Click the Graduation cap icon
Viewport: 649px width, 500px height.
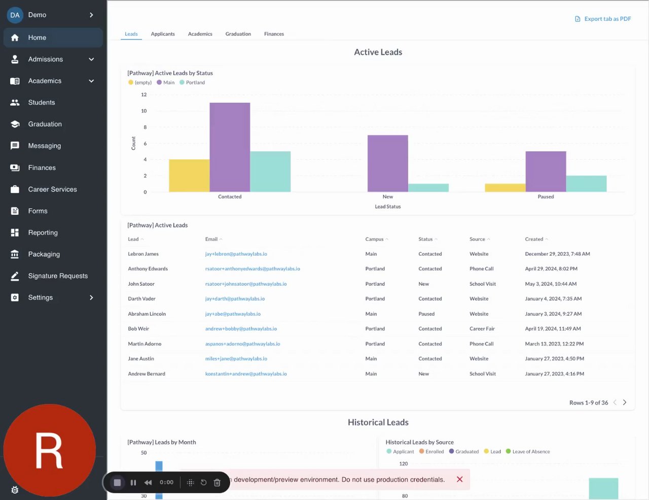pyautogui.click(x=15, y=124)
